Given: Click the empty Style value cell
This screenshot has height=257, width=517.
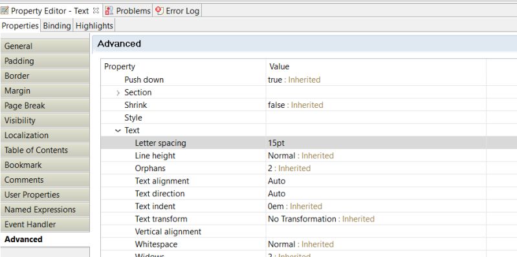Looking at the screenshot, I should (x=376, y=118).
